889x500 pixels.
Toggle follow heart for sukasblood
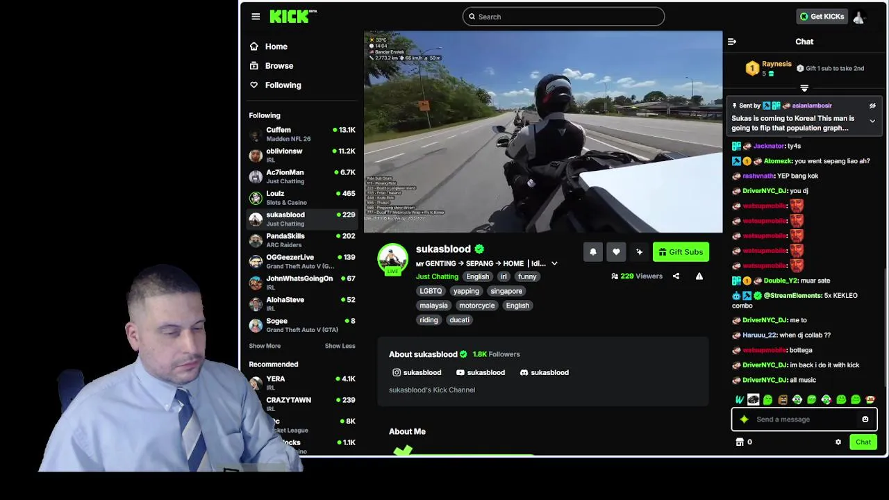point(616,252)
